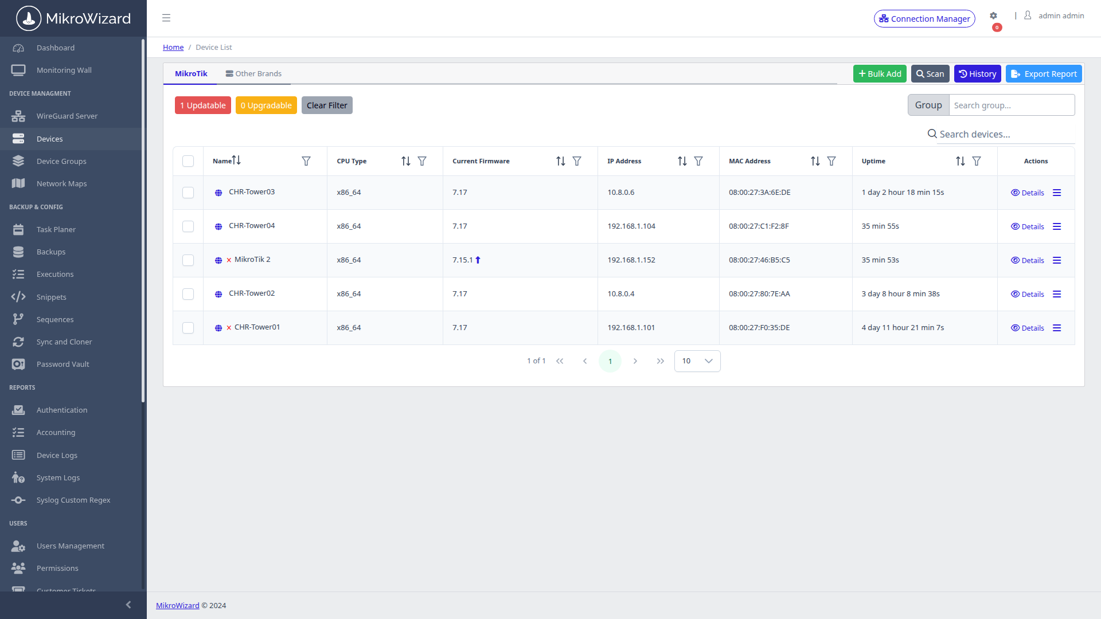Filter the Current Firmware column
Screen dimensions: 1101x619
tap(577, 161)
